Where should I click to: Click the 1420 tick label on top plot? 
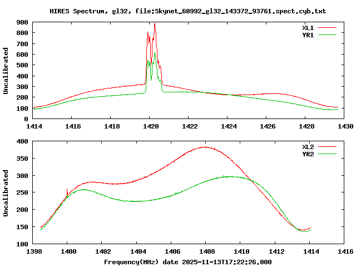(x=151, y=126)
